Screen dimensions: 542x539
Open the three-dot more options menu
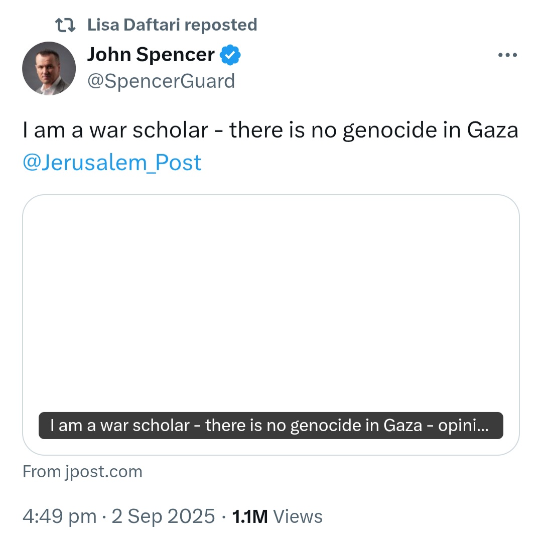coord(507,55)
